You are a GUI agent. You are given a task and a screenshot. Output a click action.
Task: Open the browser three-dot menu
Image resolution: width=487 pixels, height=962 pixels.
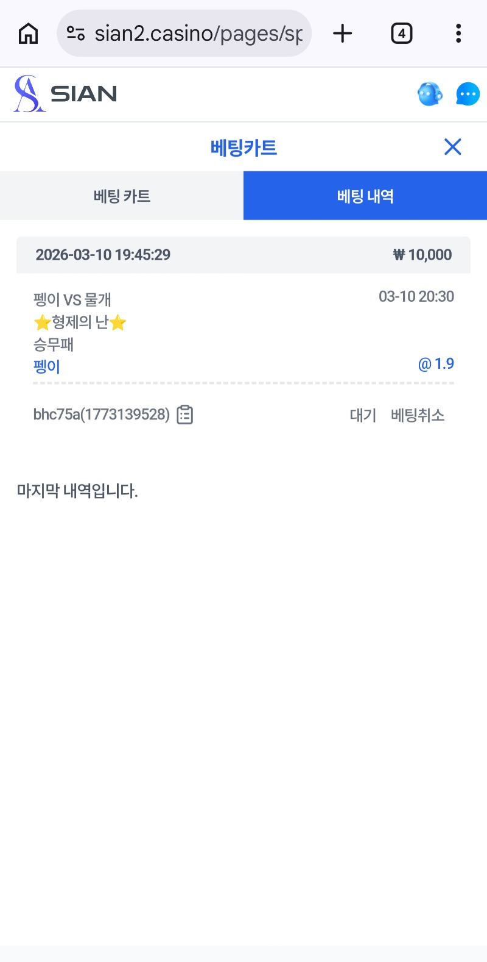pos(458,34)
